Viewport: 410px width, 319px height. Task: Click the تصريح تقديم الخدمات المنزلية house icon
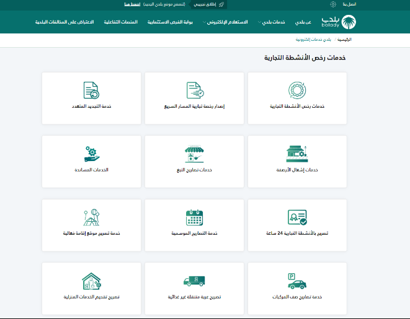click(x=92, y=281)
